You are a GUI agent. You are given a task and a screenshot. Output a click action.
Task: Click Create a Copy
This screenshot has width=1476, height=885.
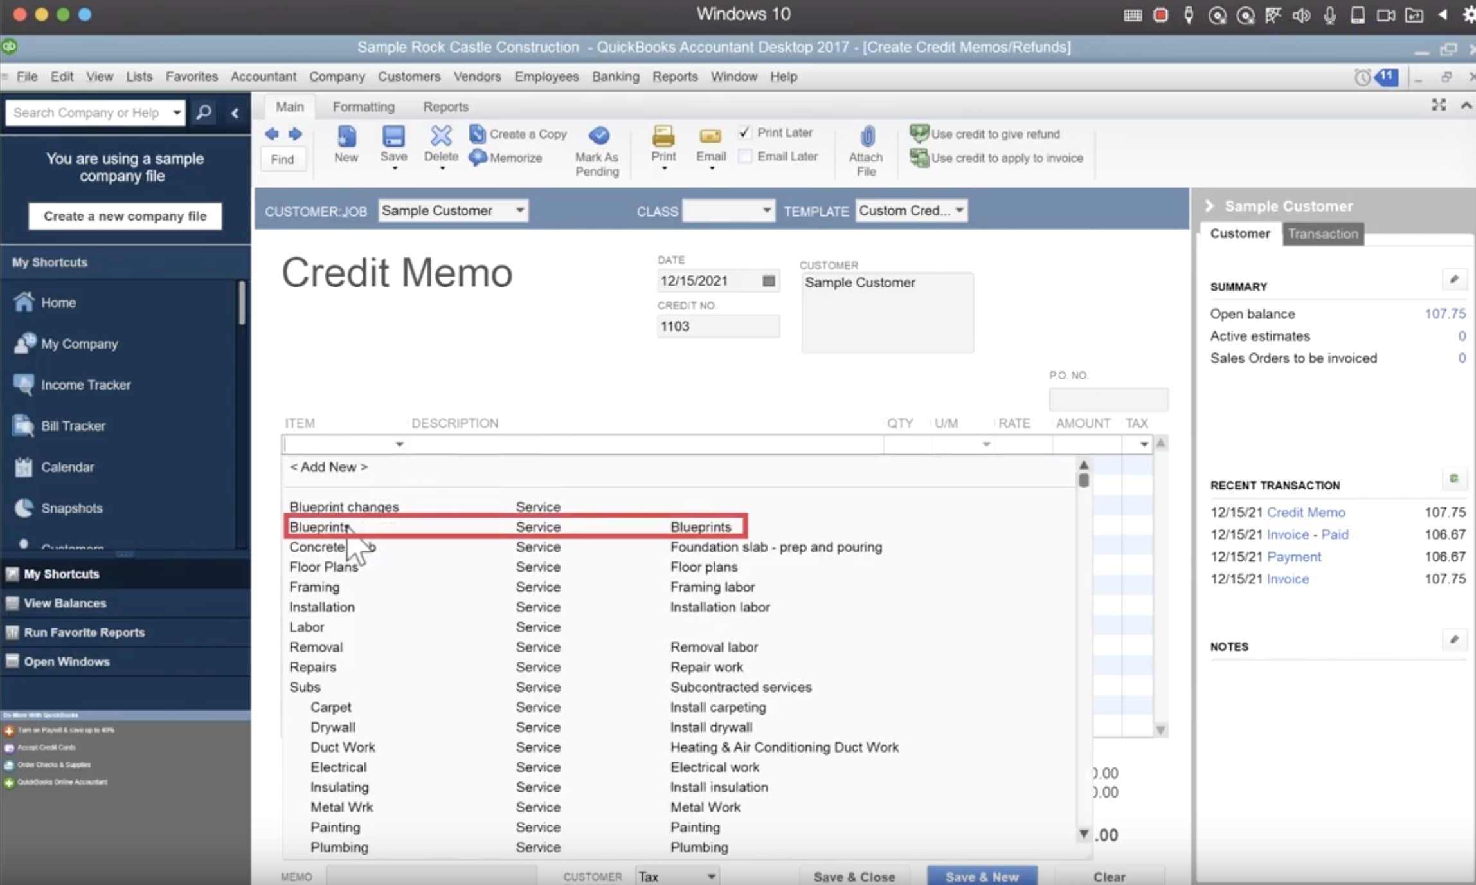click(518, 134)
